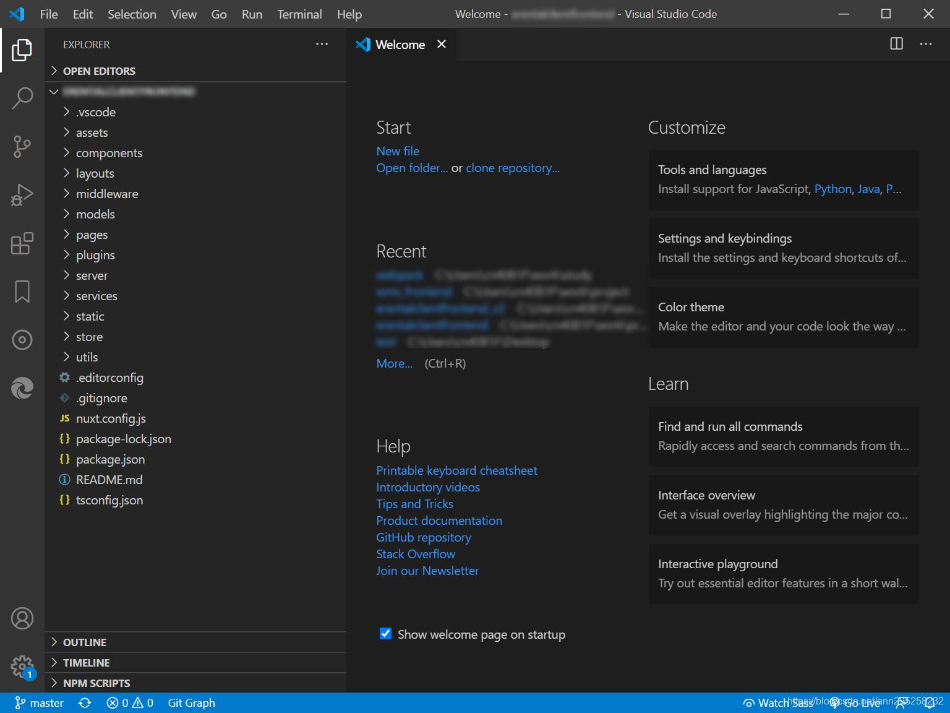Open the Terminal menu

[299, 14]
